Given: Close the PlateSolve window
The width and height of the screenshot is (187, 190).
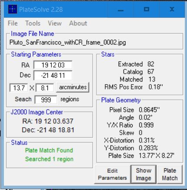Looking at the screenshot, I should coord(172,10).
